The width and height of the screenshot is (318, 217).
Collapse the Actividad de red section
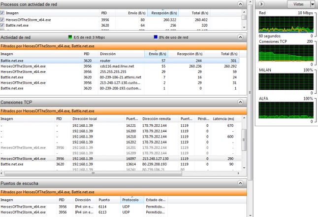click(240, 37)
